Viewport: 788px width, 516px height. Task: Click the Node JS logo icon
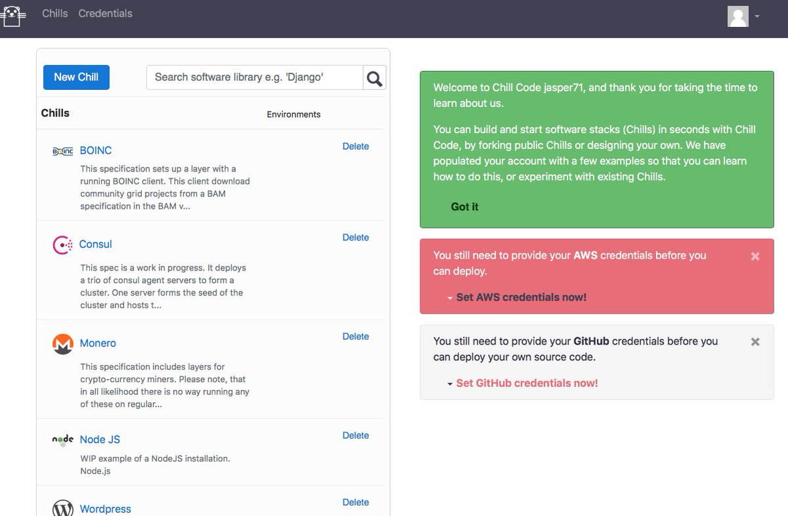pos(62,440)
